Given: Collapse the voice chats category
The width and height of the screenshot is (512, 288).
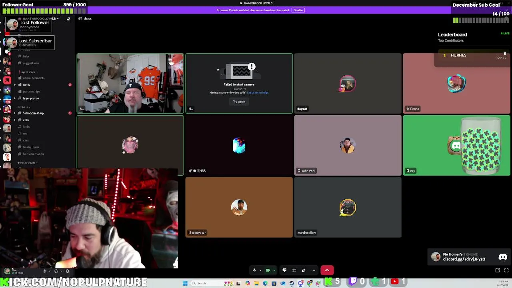Looking at the screenshot, I should pos(27,163).
